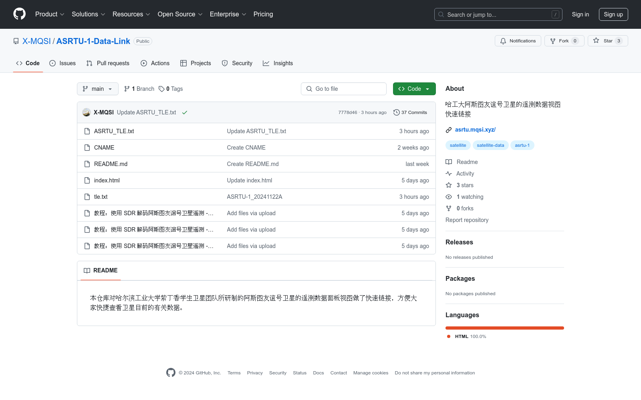
Task: Open the index.html file
Action: coord(107,180)
